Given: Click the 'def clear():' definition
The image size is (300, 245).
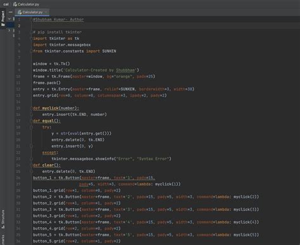Looking at the screenshot, I should coord(47,165).
